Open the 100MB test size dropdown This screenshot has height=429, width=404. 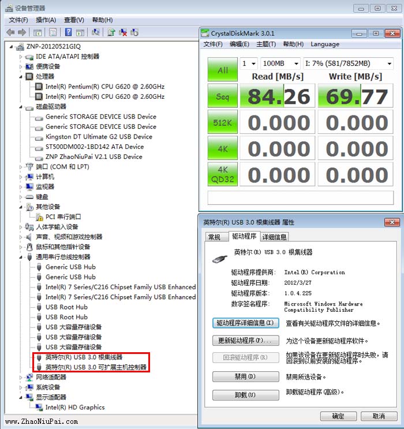coord(280,64)
